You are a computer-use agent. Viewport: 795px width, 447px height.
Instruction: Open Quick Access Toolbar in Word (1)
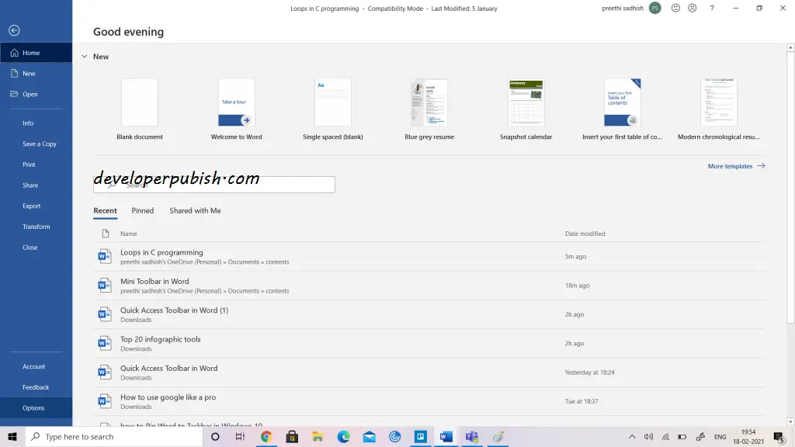point(429,314)
